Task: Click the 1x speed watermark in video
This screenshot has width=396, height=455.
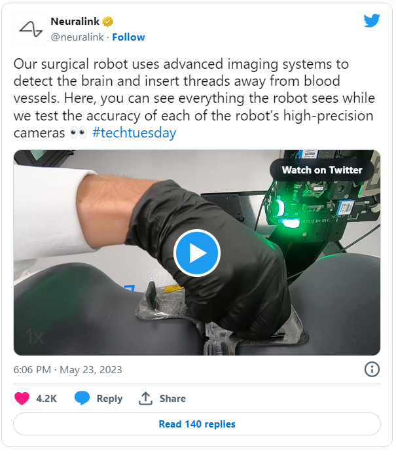Action: click(x=35, y=336)
